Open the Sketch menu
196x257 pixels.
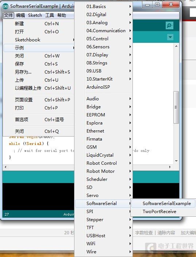coord(35,15)
